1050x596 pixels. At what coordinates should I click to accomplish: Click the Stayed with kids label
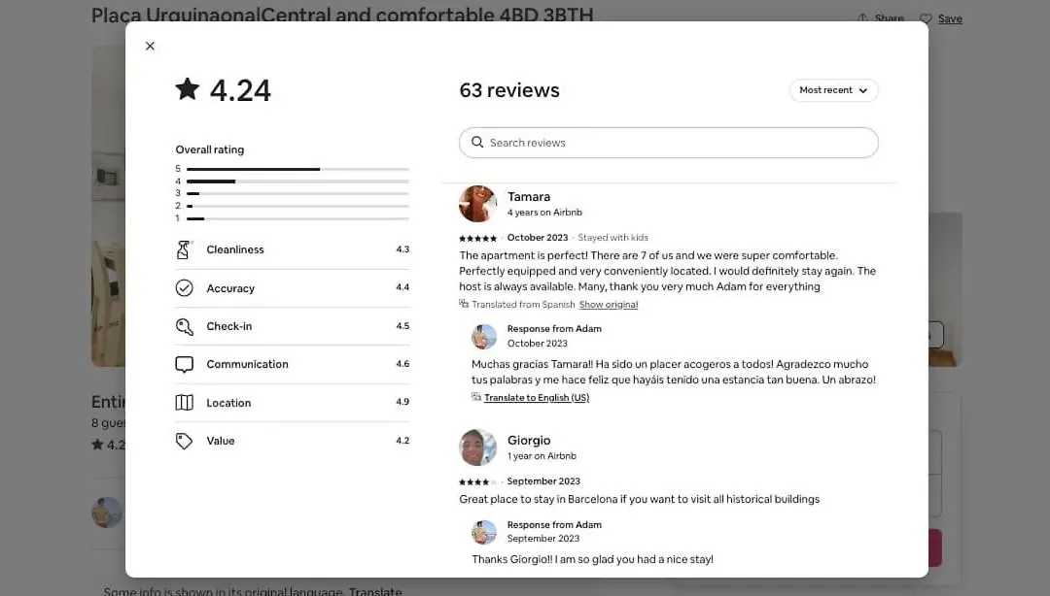612,238
